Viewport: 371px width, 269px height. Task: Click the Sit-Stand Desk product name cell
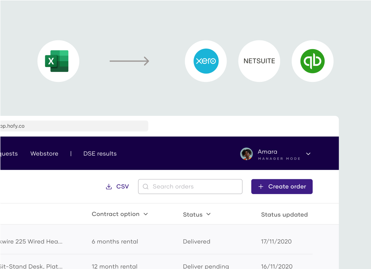click(x=31, y=266)
